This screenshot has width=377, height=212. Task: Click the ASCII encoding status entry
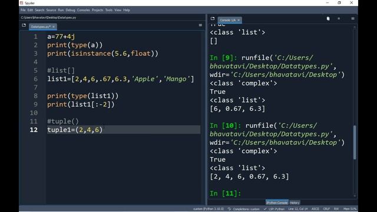[315, 209]
